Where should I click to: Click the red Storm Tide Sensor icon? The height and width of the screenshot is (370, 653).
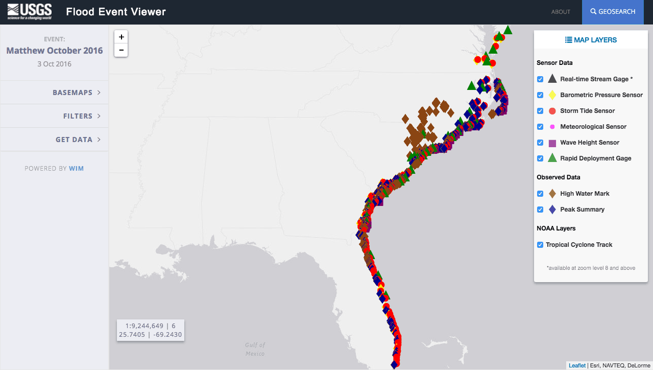[552, 111]
